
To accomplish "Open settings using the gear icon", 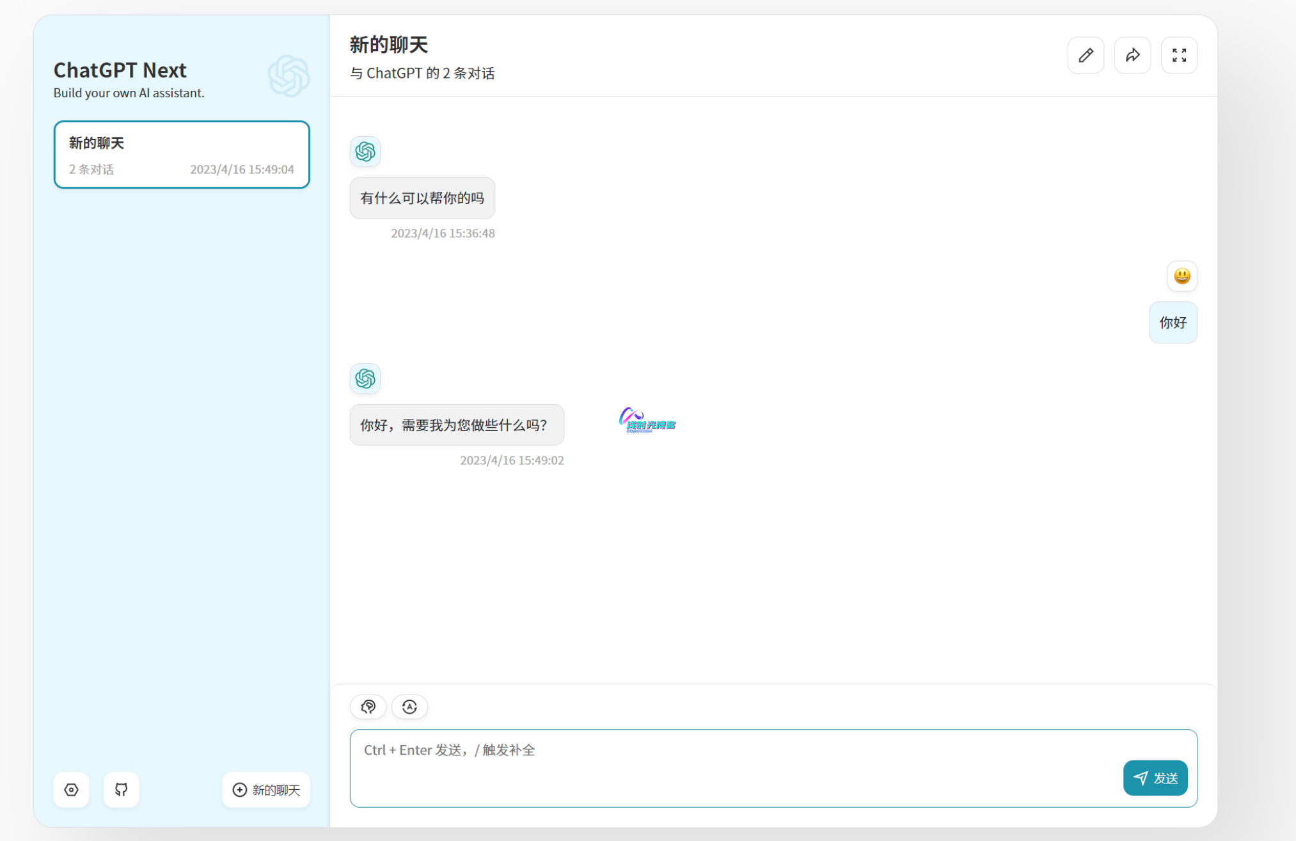I will (x=71, y=790).
